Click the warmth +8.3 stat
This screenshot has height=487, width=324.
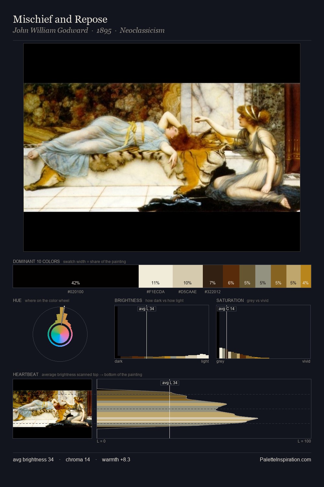[x=116, y=459]
